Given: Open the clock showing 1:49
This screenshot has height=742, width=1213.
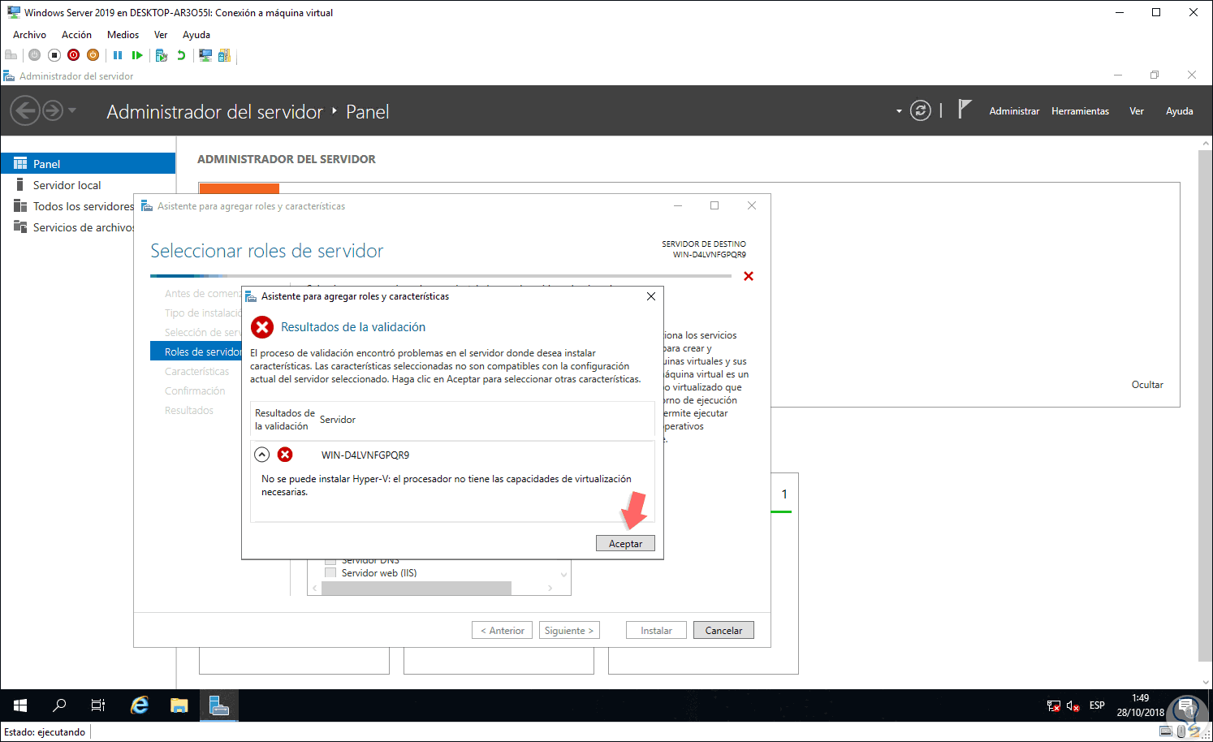Looking at the screenshot, I should click(x=1140, y=705).
